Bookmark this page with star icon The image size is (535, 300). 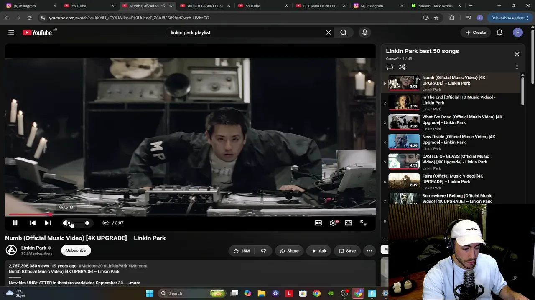(x=436, y=17)
